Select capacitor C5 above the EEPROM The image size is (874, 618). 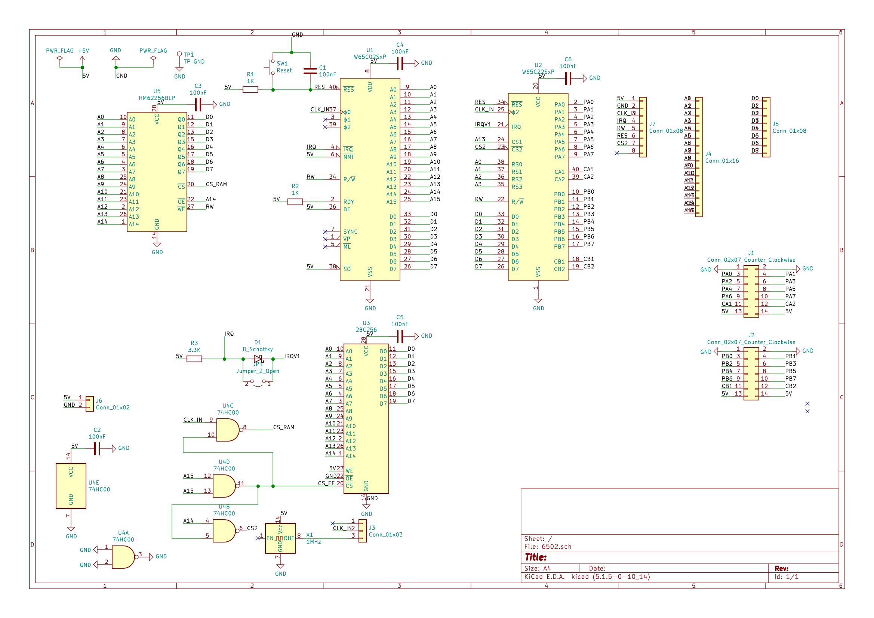tap(400, 336)
